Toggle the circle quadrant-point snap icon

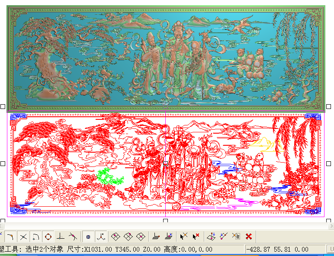(48, 237)
